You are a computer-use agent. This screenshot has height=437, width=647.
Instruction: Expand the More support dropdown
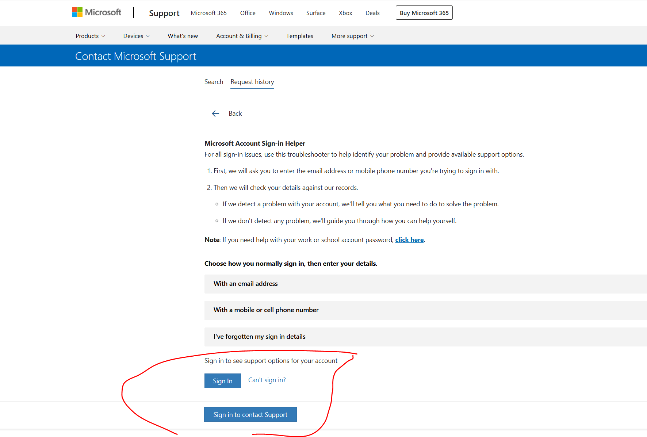tap(353, 36)
